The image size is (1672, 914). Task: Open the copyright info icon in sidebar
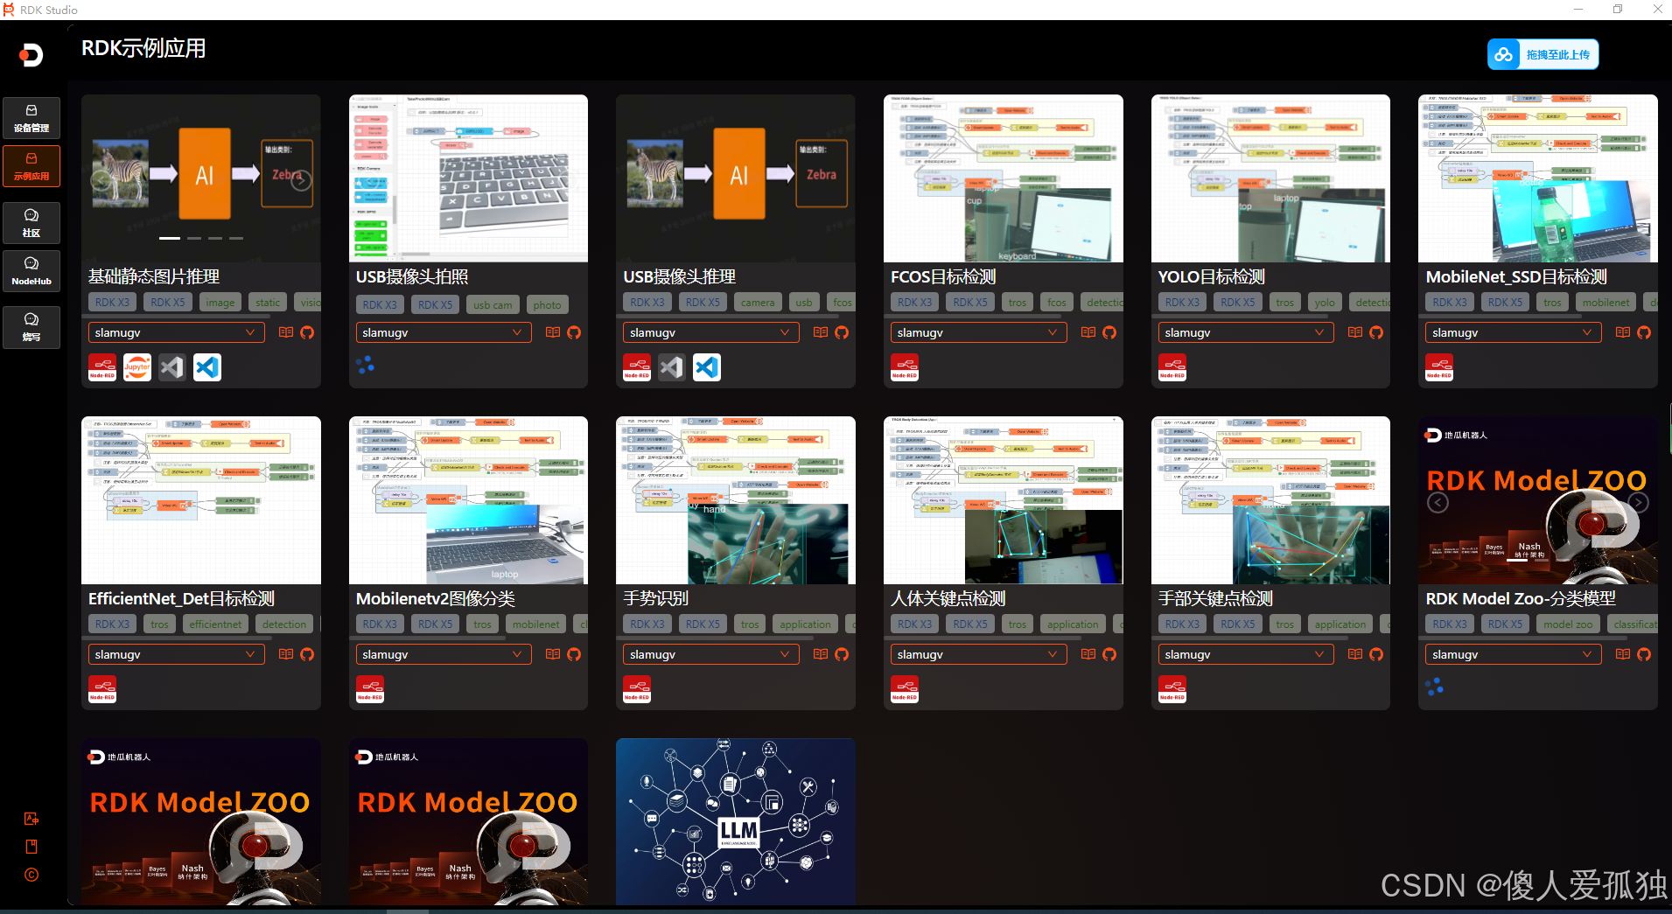(x=31, y=875)
